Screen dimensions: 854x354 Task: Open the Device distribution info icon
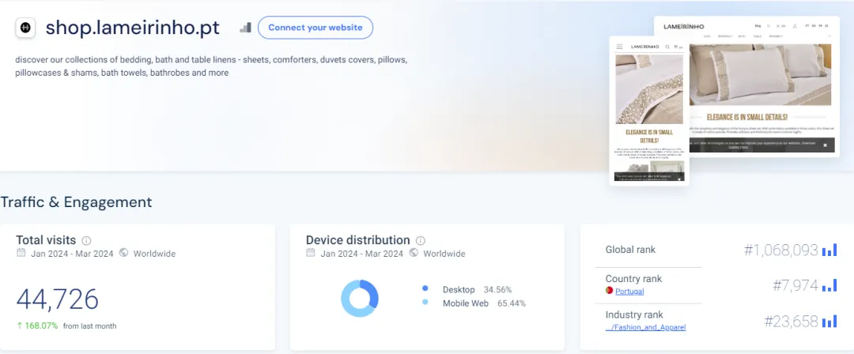[420, 240]
